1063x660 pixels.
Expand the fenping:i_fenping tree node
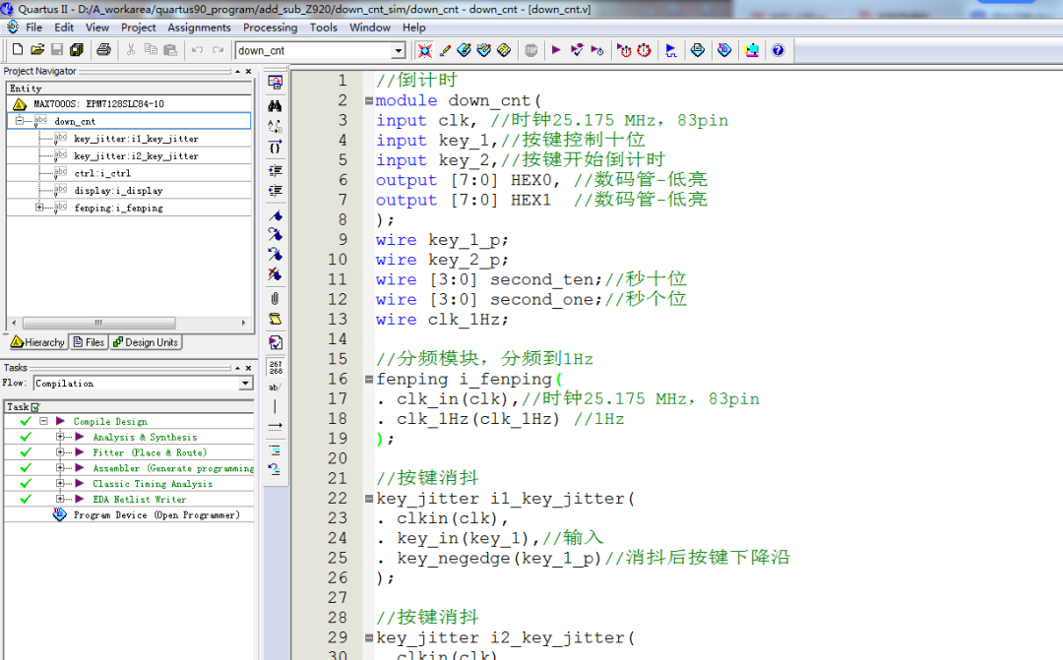[39, 208]
